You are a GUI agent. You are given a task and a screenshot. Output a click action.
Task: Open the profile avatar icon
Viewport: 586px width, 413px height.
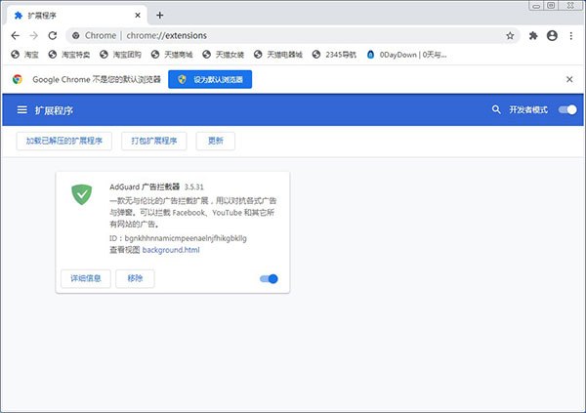click(552, 35)
